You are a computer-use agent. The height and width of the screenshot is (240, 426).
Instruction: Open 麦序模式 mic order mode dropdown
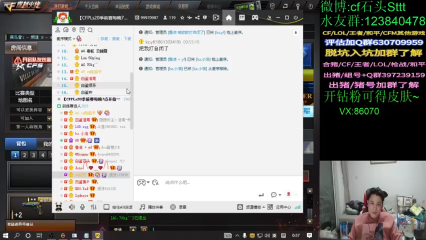(x=65, y=38)
